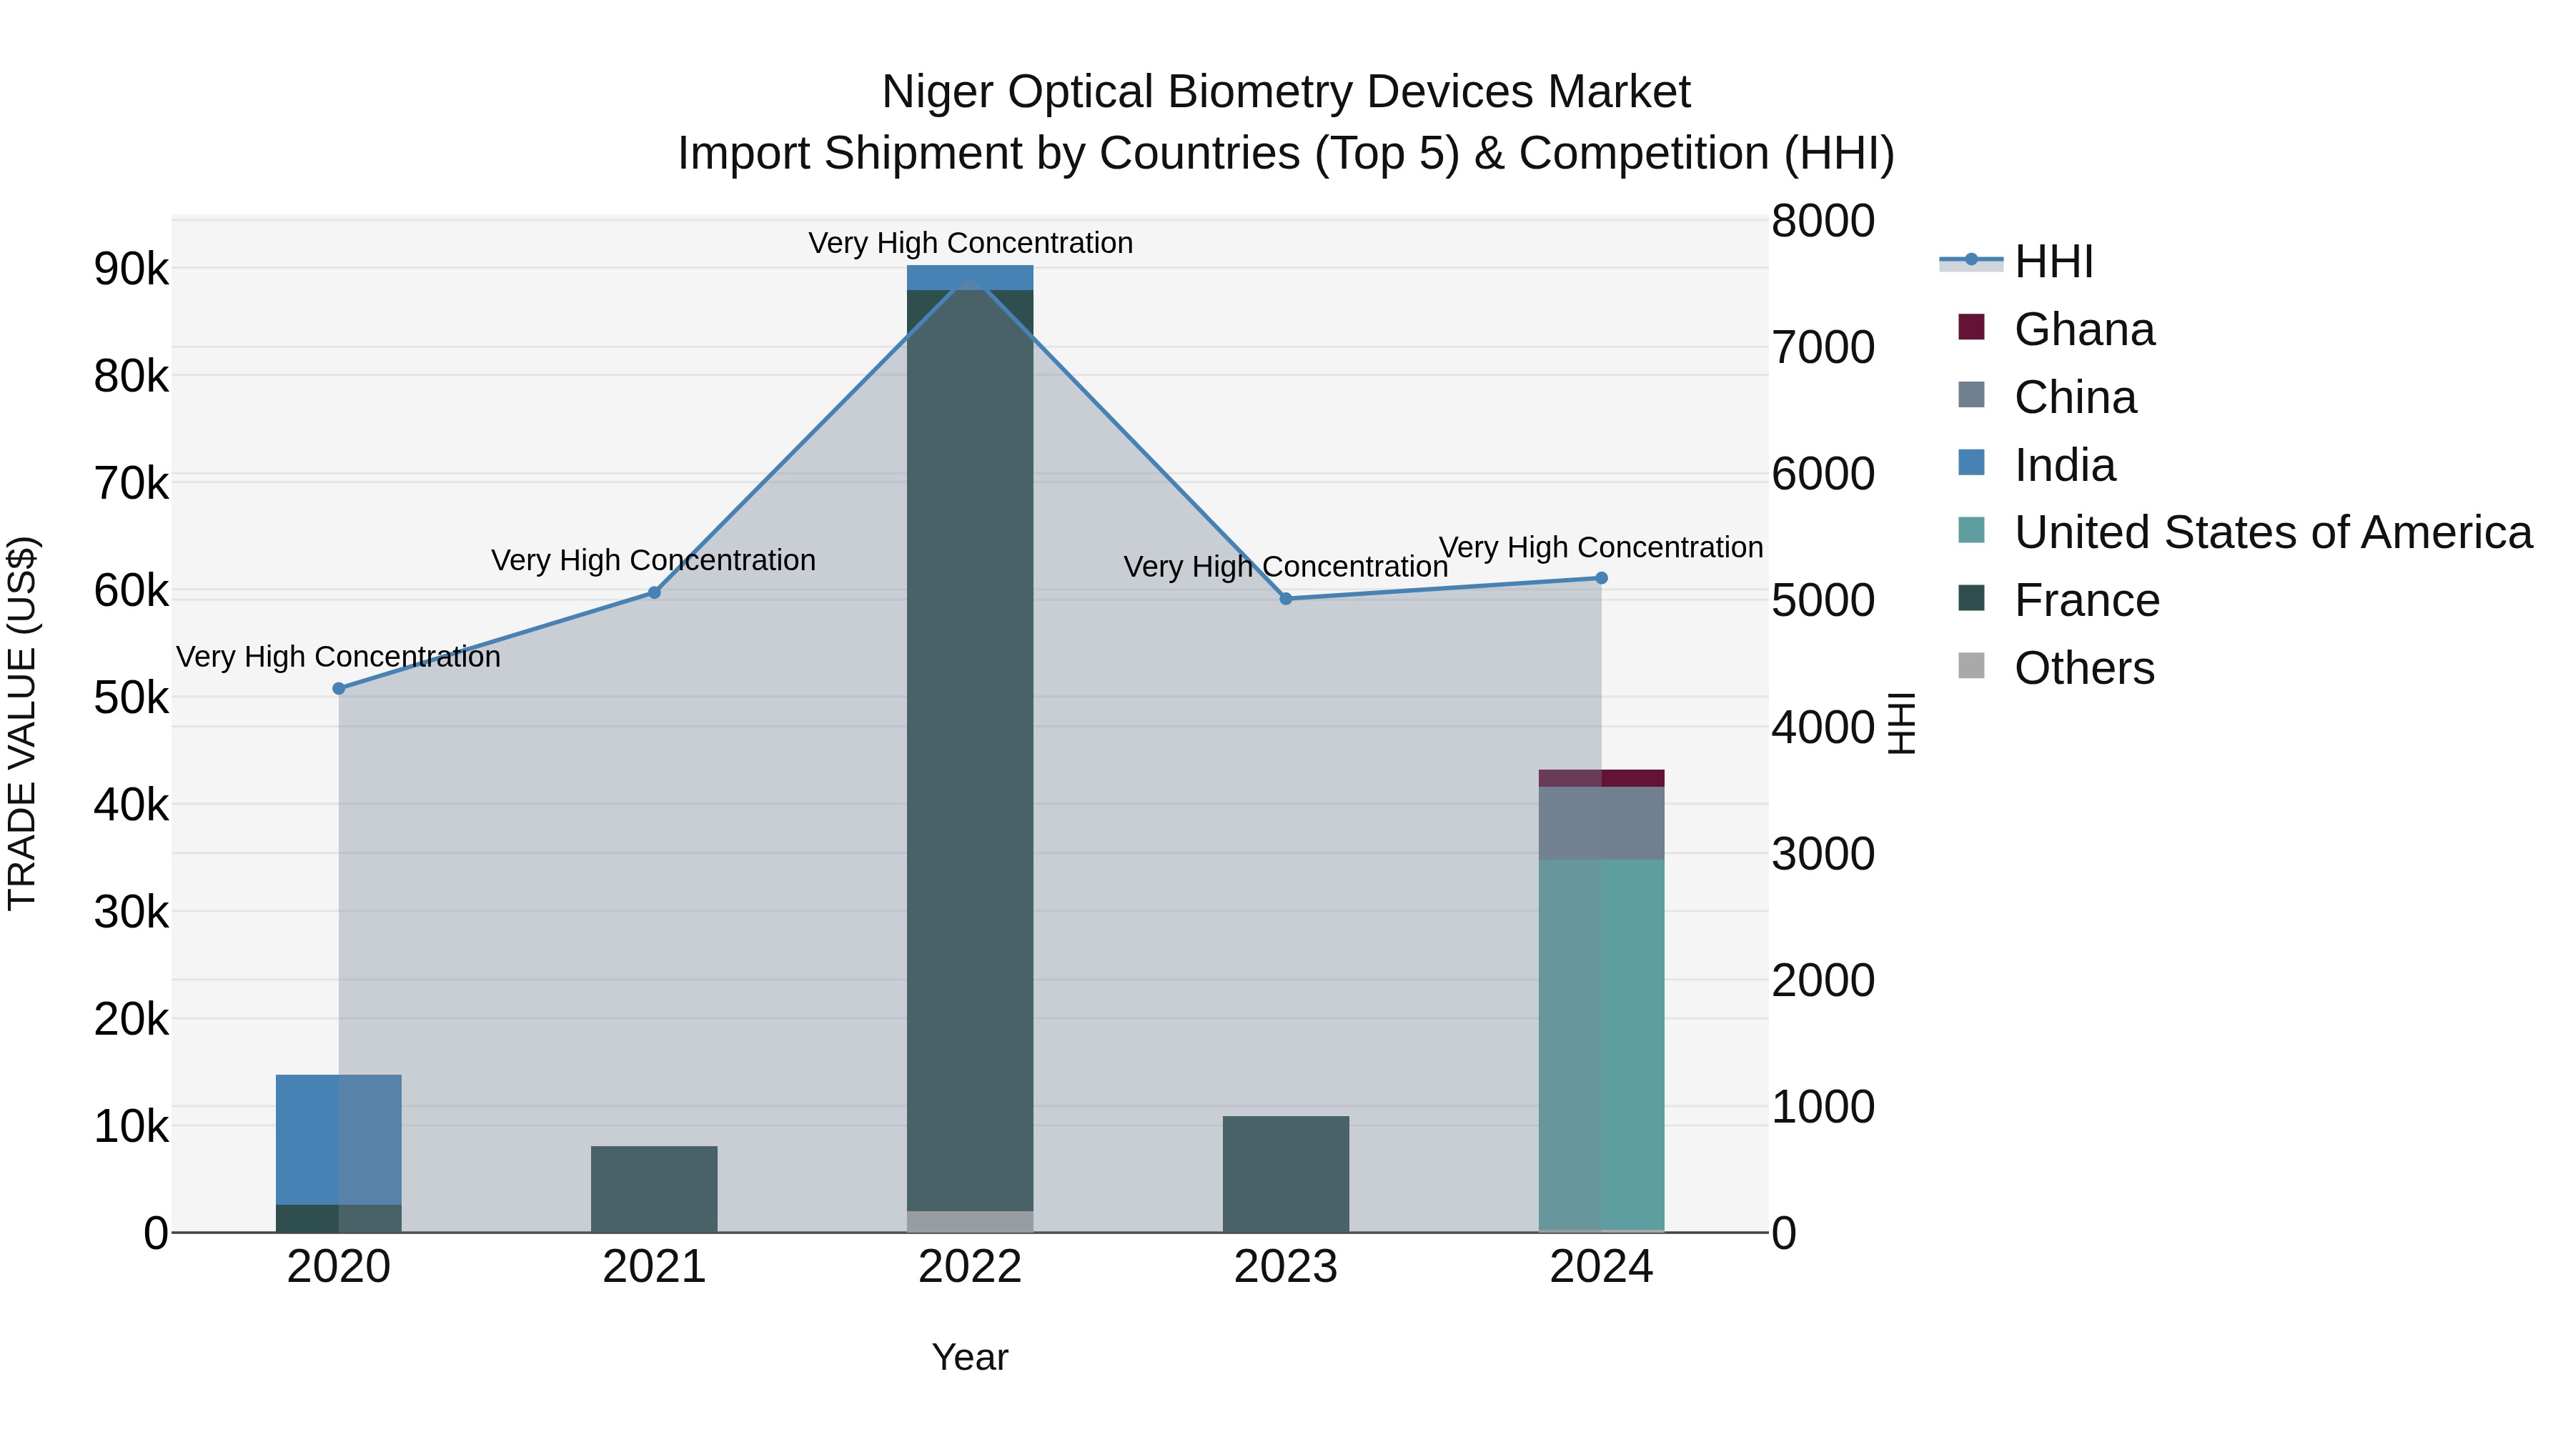Click 'Very High Concentration' label above 2020
The image size is (2573, 1447).
click(339, 657)
